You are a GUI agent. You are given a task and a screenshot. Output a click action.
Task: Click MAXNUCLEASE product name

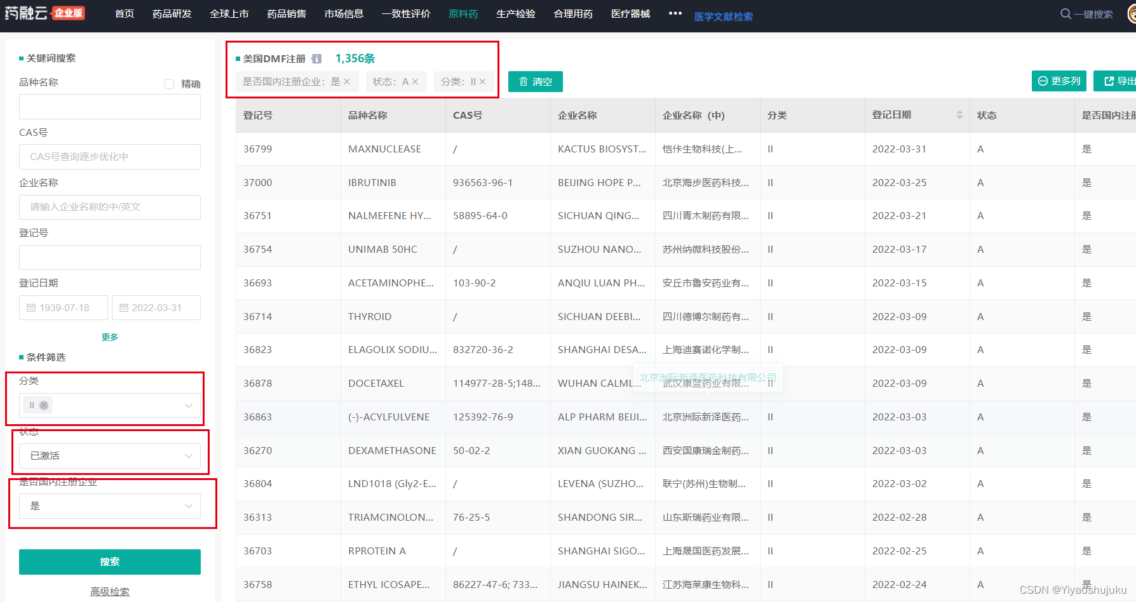coord(384,149)
